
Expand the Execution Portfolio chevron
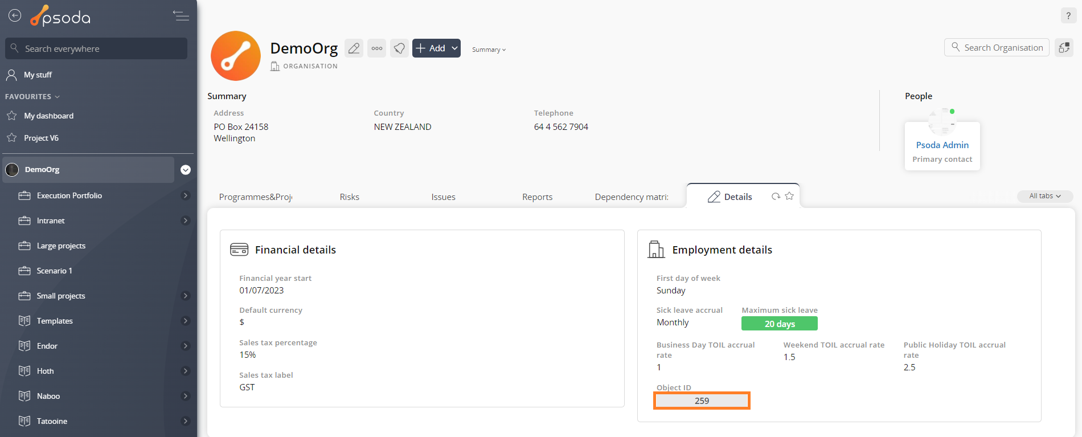pos(186,195)
